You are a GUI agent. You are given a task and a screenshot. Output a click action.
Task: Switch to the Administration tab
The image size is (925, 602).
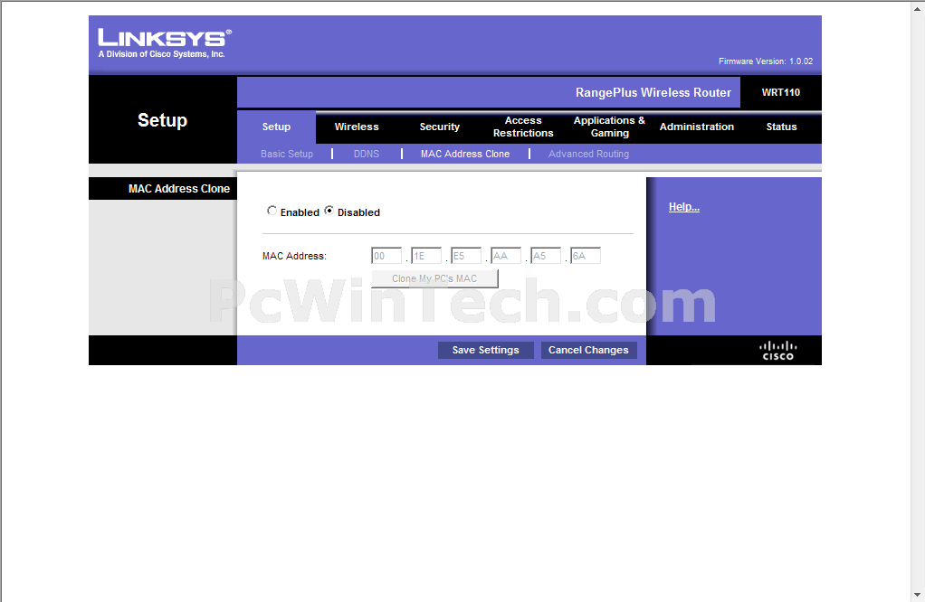click(697, 127)
